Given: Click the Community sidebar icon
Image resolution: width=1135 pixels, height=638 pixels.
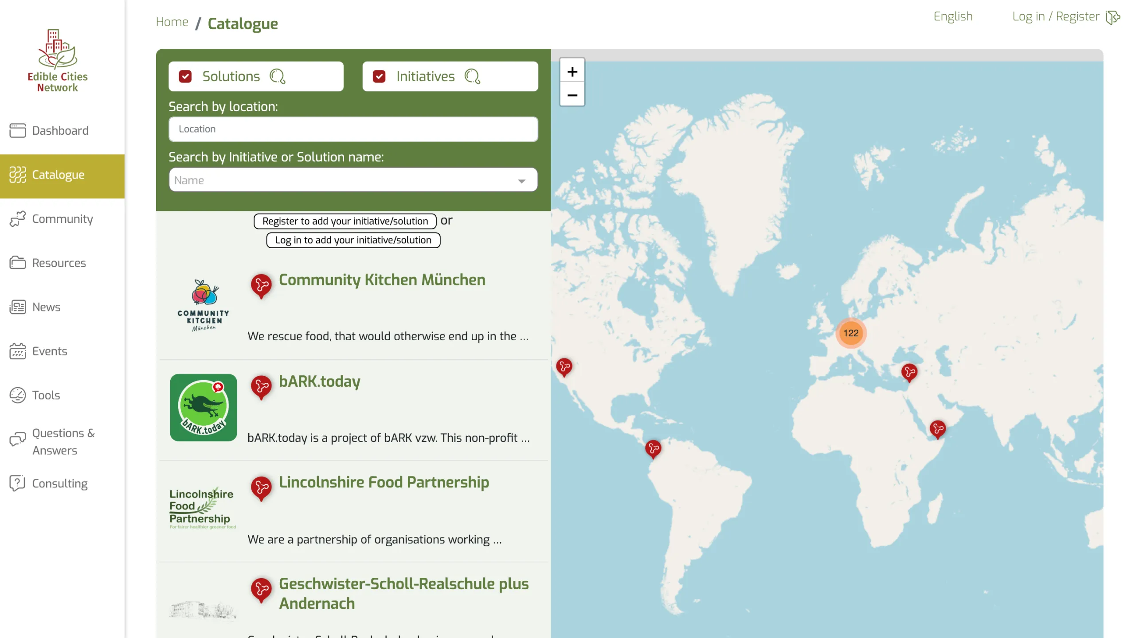Looking at the screenshot, I should pyautogui.click(x=18, y=219).
